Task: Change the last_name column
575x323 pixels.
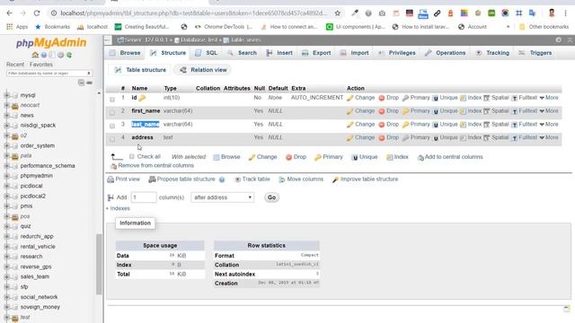Action: click(x=361, y=124)
